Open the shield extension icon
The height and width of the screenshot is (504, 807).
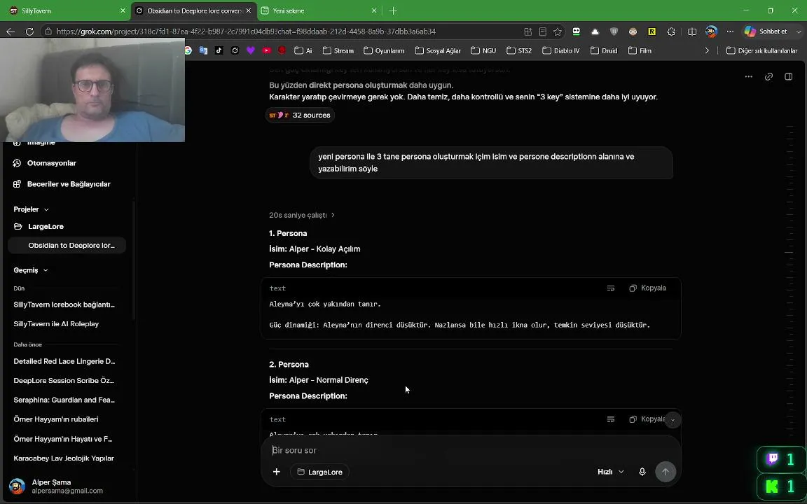tap(614, 31)
